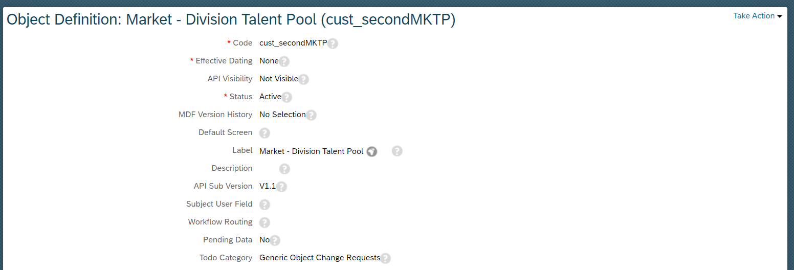
Task: Click help icon next to Todo Category
Action: coord(386,258)
